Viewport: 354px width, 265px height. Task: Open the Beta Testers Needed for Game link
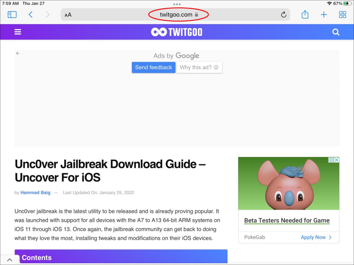(x=287, y=221)
